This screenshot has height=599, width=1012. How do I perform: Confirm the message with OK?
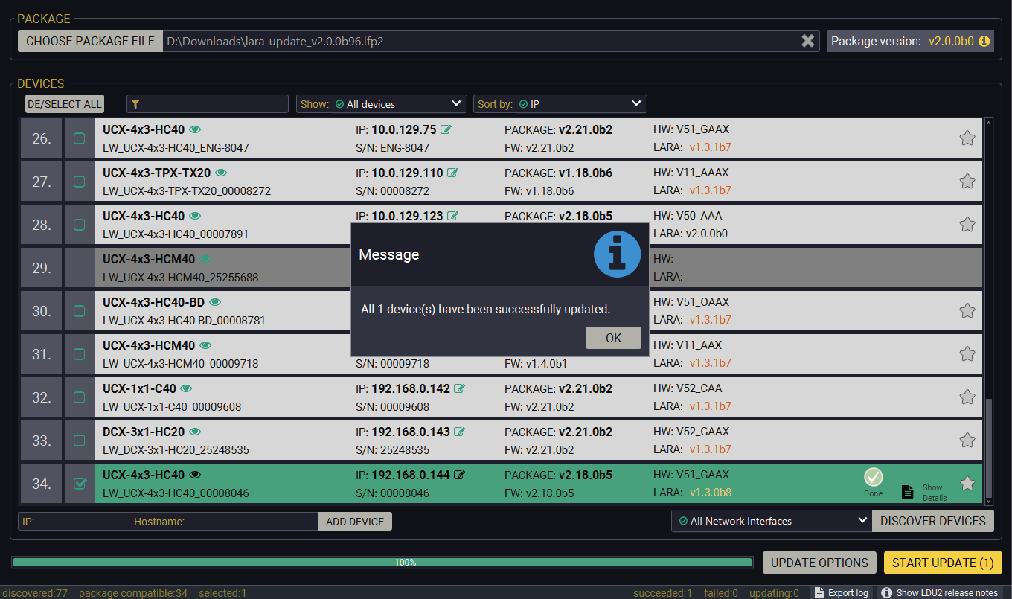(613, 338)
